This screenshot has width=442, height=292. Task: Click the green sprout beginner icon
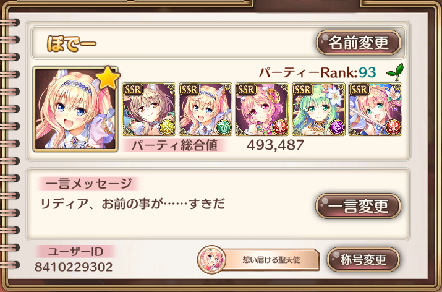point(396,72)
